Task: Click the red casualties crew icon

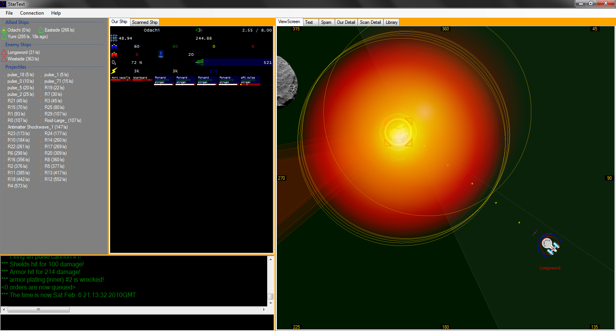Action: 114,55
